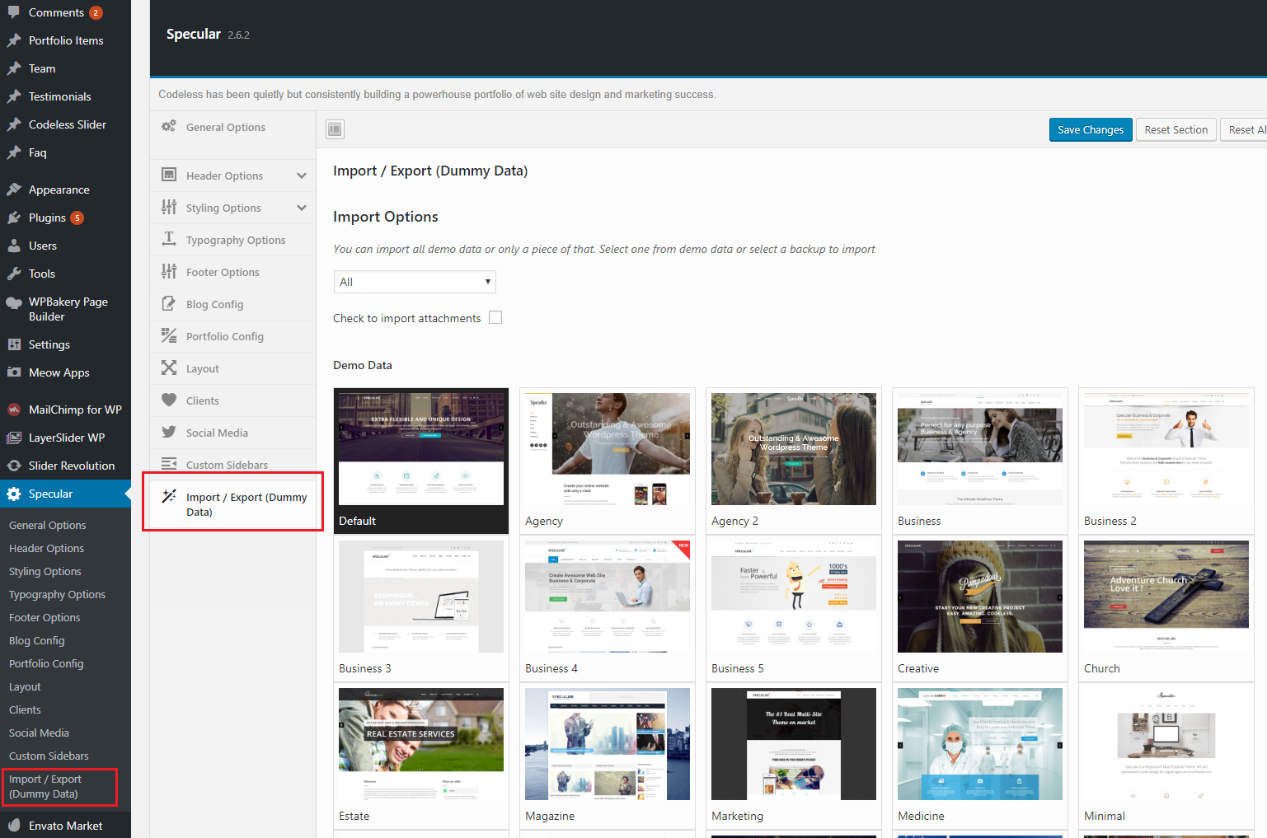Click the Appearance paintbrush icon
The image size is (1267, 838).
14,190
